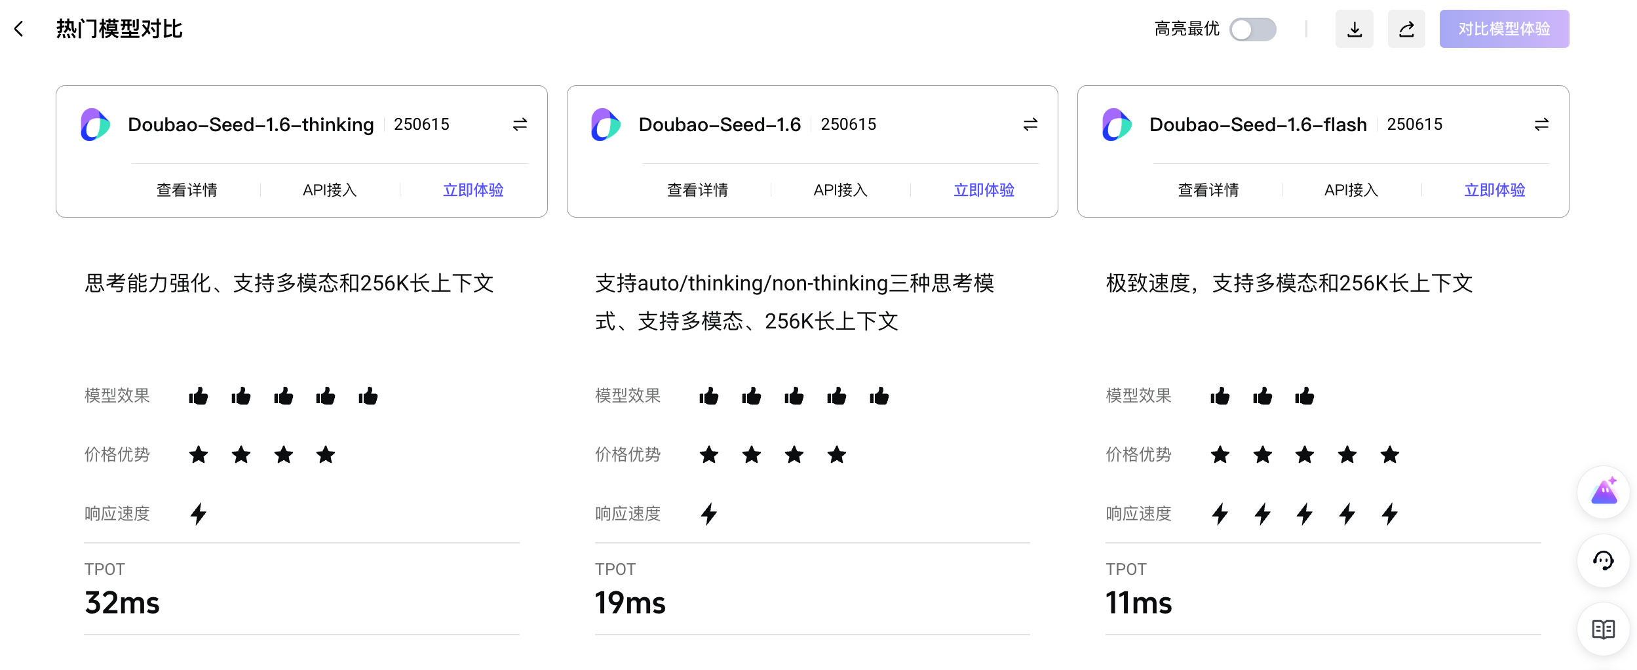Viewport: 1637px width, 670px height.
Task: Swap the Doubao-Seed-1.6 model in the middle card
Action: click(x=1030, y=124)
